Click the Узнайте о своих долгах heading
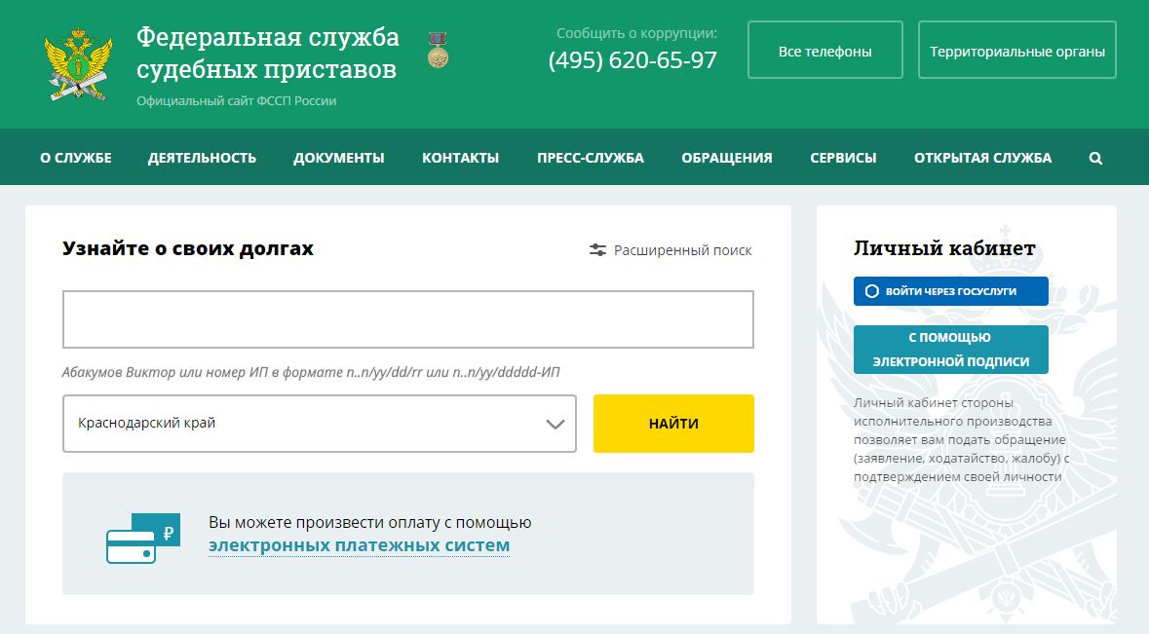The image size is (1149, 634). point(188,248)
